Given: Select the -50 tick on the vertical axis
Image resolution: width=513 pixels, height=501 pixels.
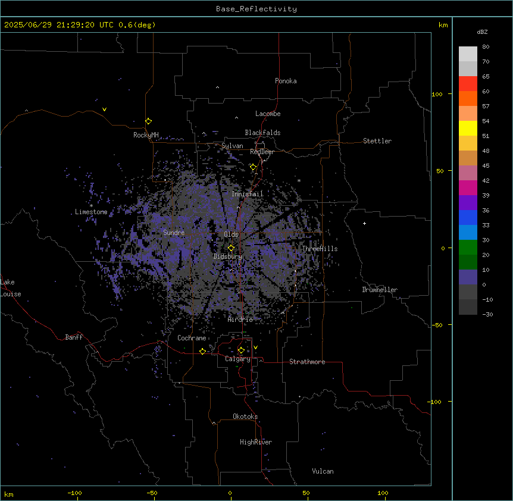Looking at the screenshot, I should coord(437,325).
